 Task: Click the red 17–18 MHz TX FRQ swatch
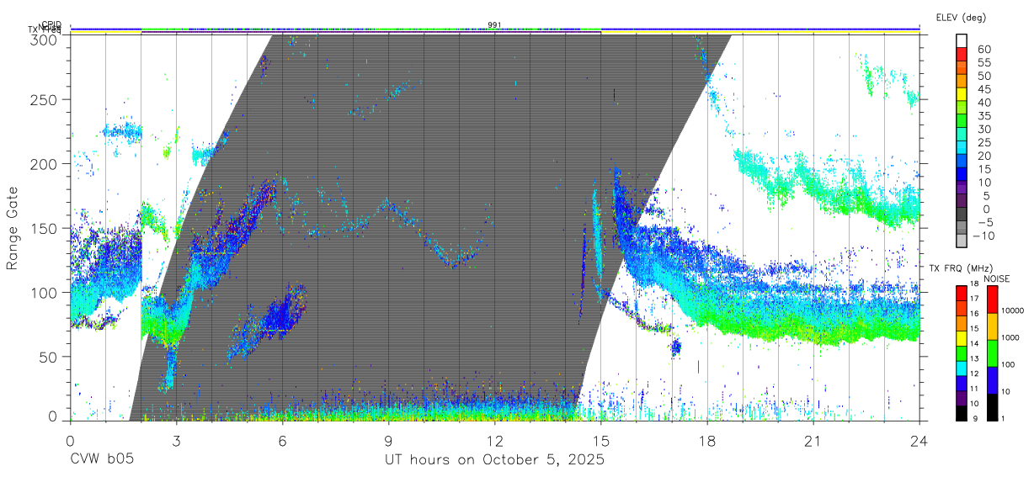click(x=962, y=292)
